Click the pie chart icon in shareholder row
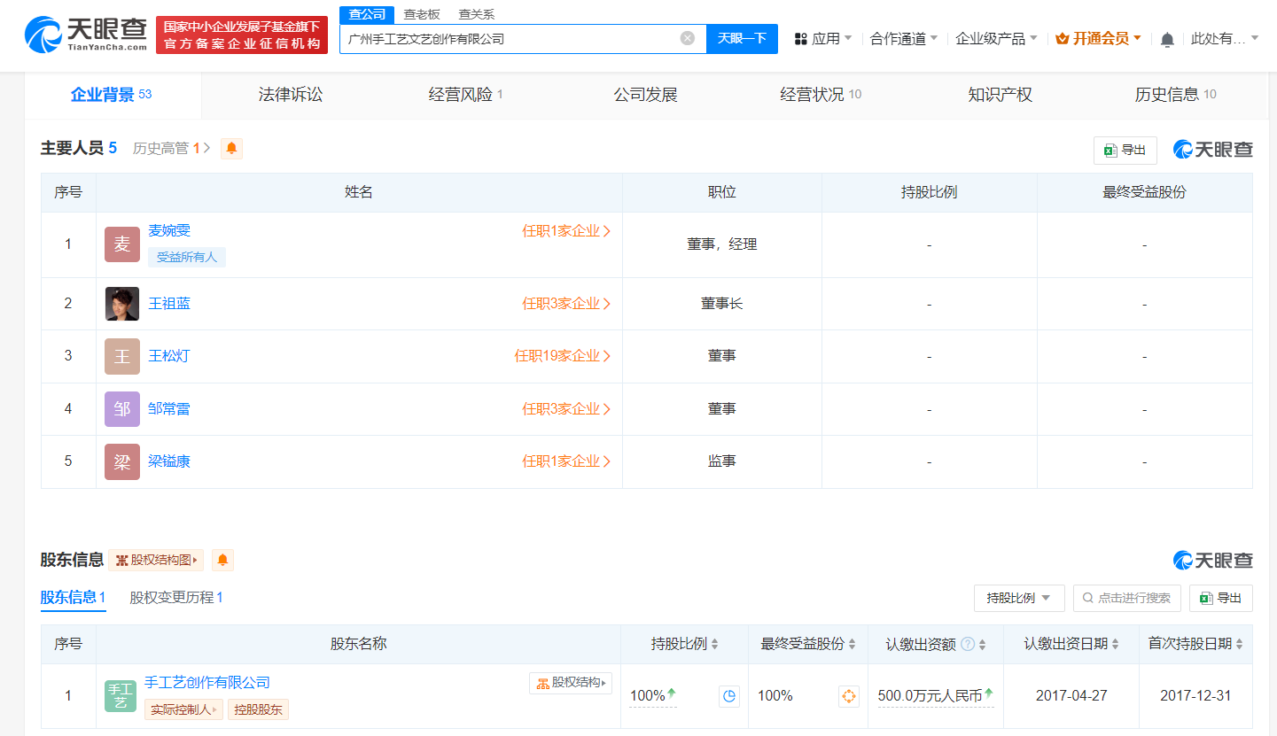The height and width of the screenshot is (736, 1277). [728, 696]
